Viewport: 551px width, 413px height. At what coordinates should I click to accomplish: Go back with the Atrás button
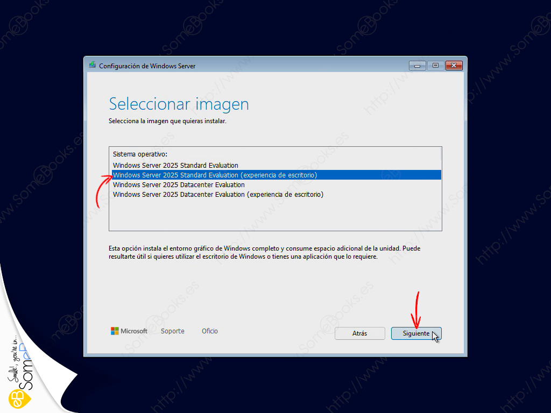coord(360,333)
